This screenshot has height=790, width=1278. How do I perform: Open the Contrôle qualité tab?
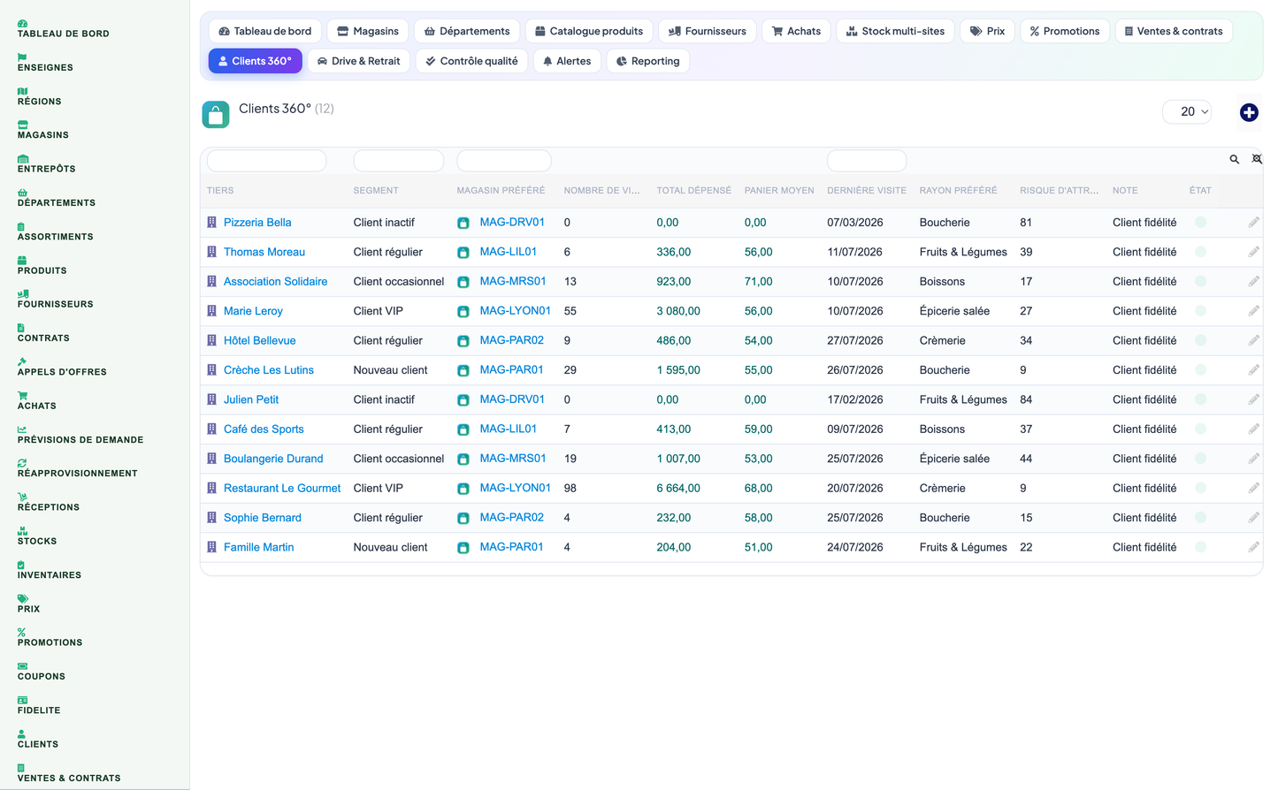(x=471, y=61)
